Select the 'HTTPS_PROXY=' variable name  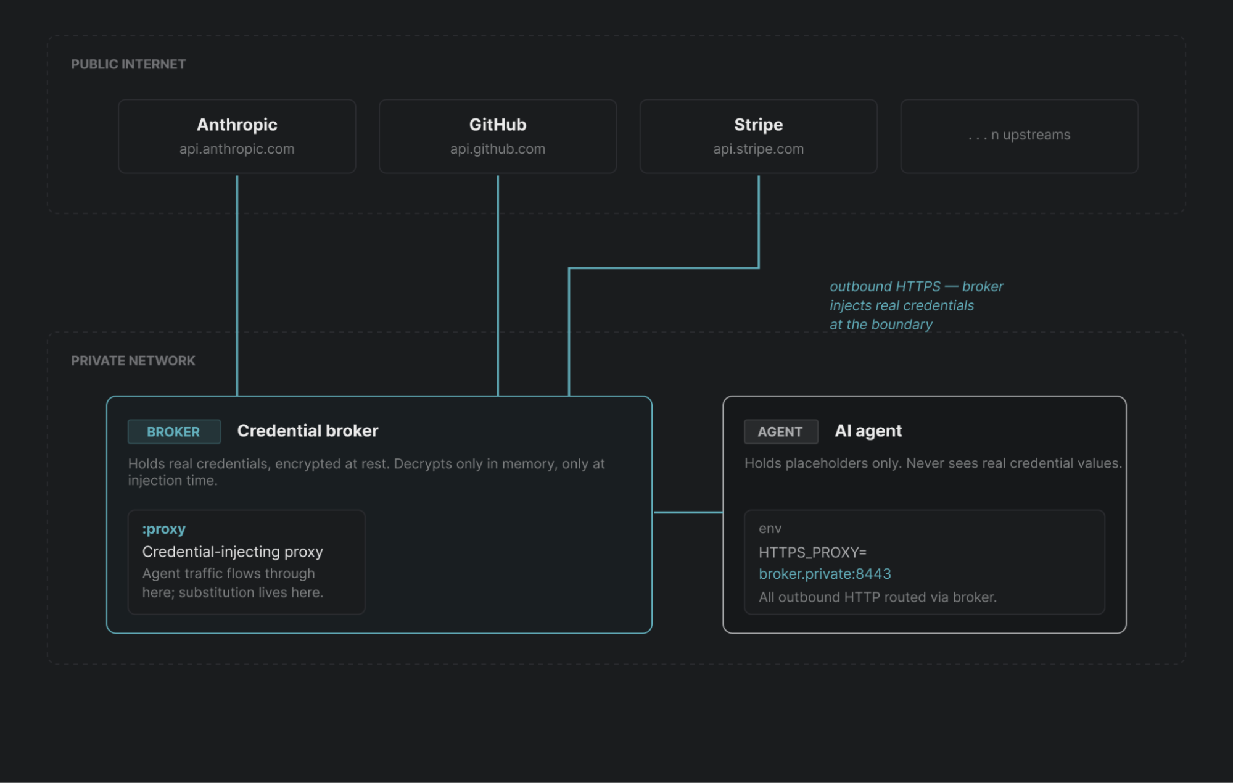click(813, 552)
